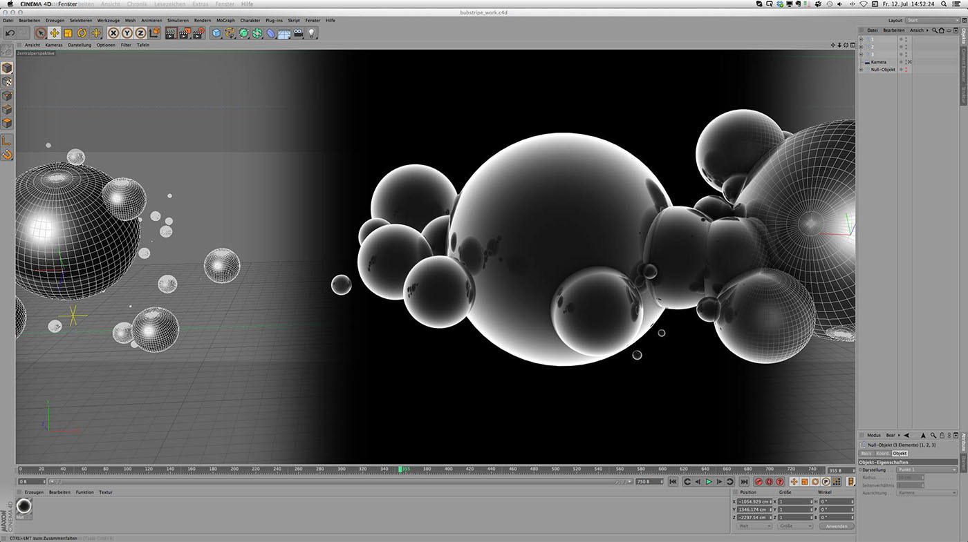The image size is (968, 542).
Task: Expand the Null-Objekt tree item
Action: [861, 70]
